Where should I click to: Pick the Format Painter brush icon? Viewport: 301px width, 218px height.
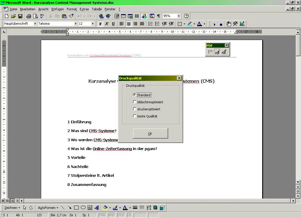coord(71,16)
